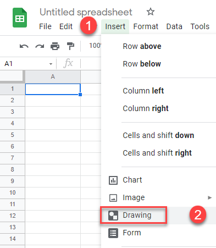
Task: Click the Form icon in menu
Action: click(113, 233)
